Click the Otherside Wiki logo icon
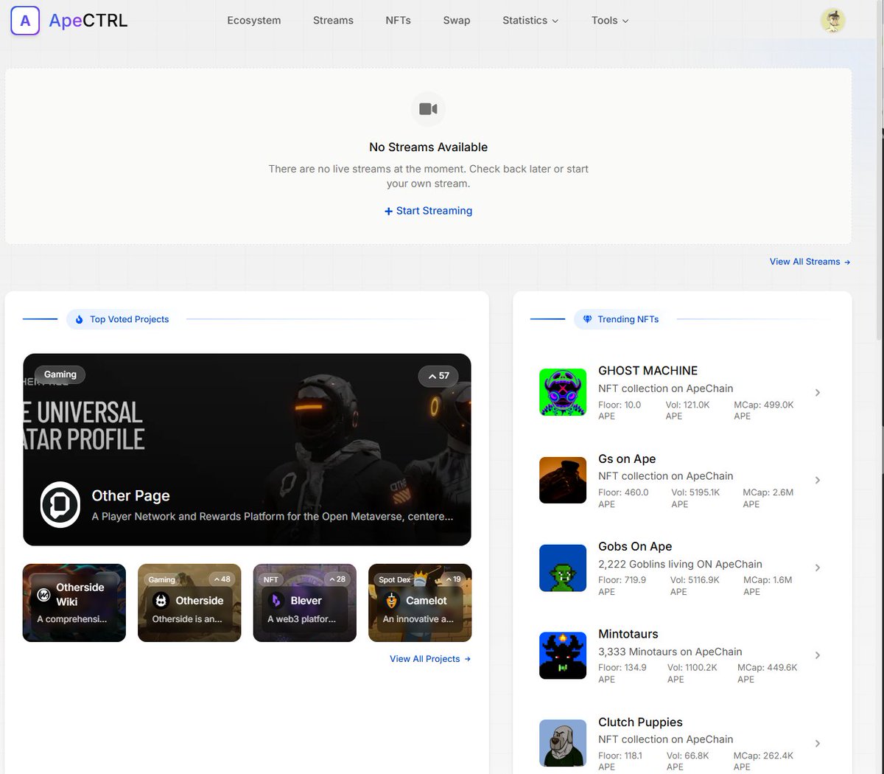This screenshot has height=774, width=884. tap(43, 594)
